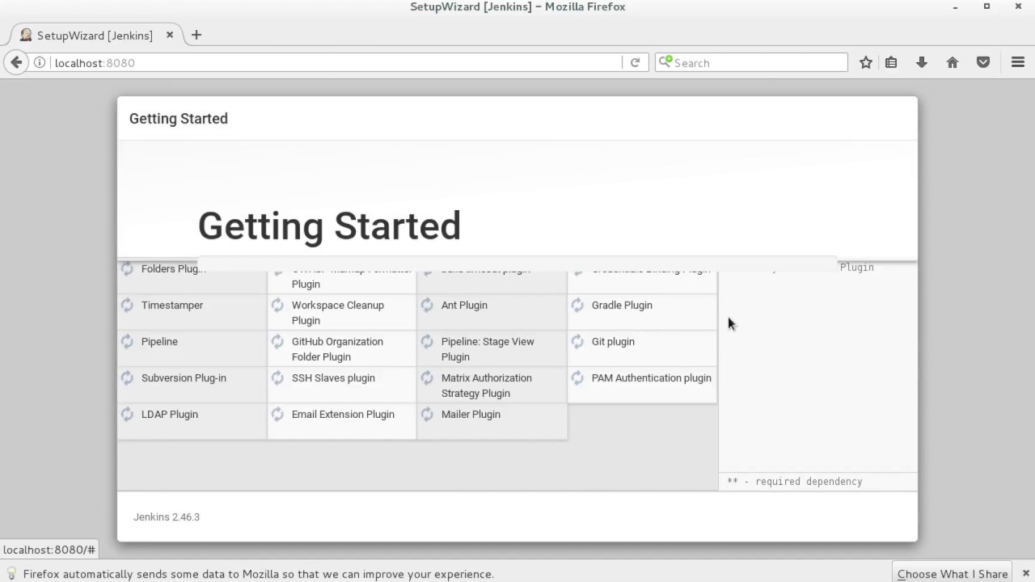The height and width of the screenshot is (582, 1035).
Task: Click the '** - required dependency' note
Action: tap(795, 482)
